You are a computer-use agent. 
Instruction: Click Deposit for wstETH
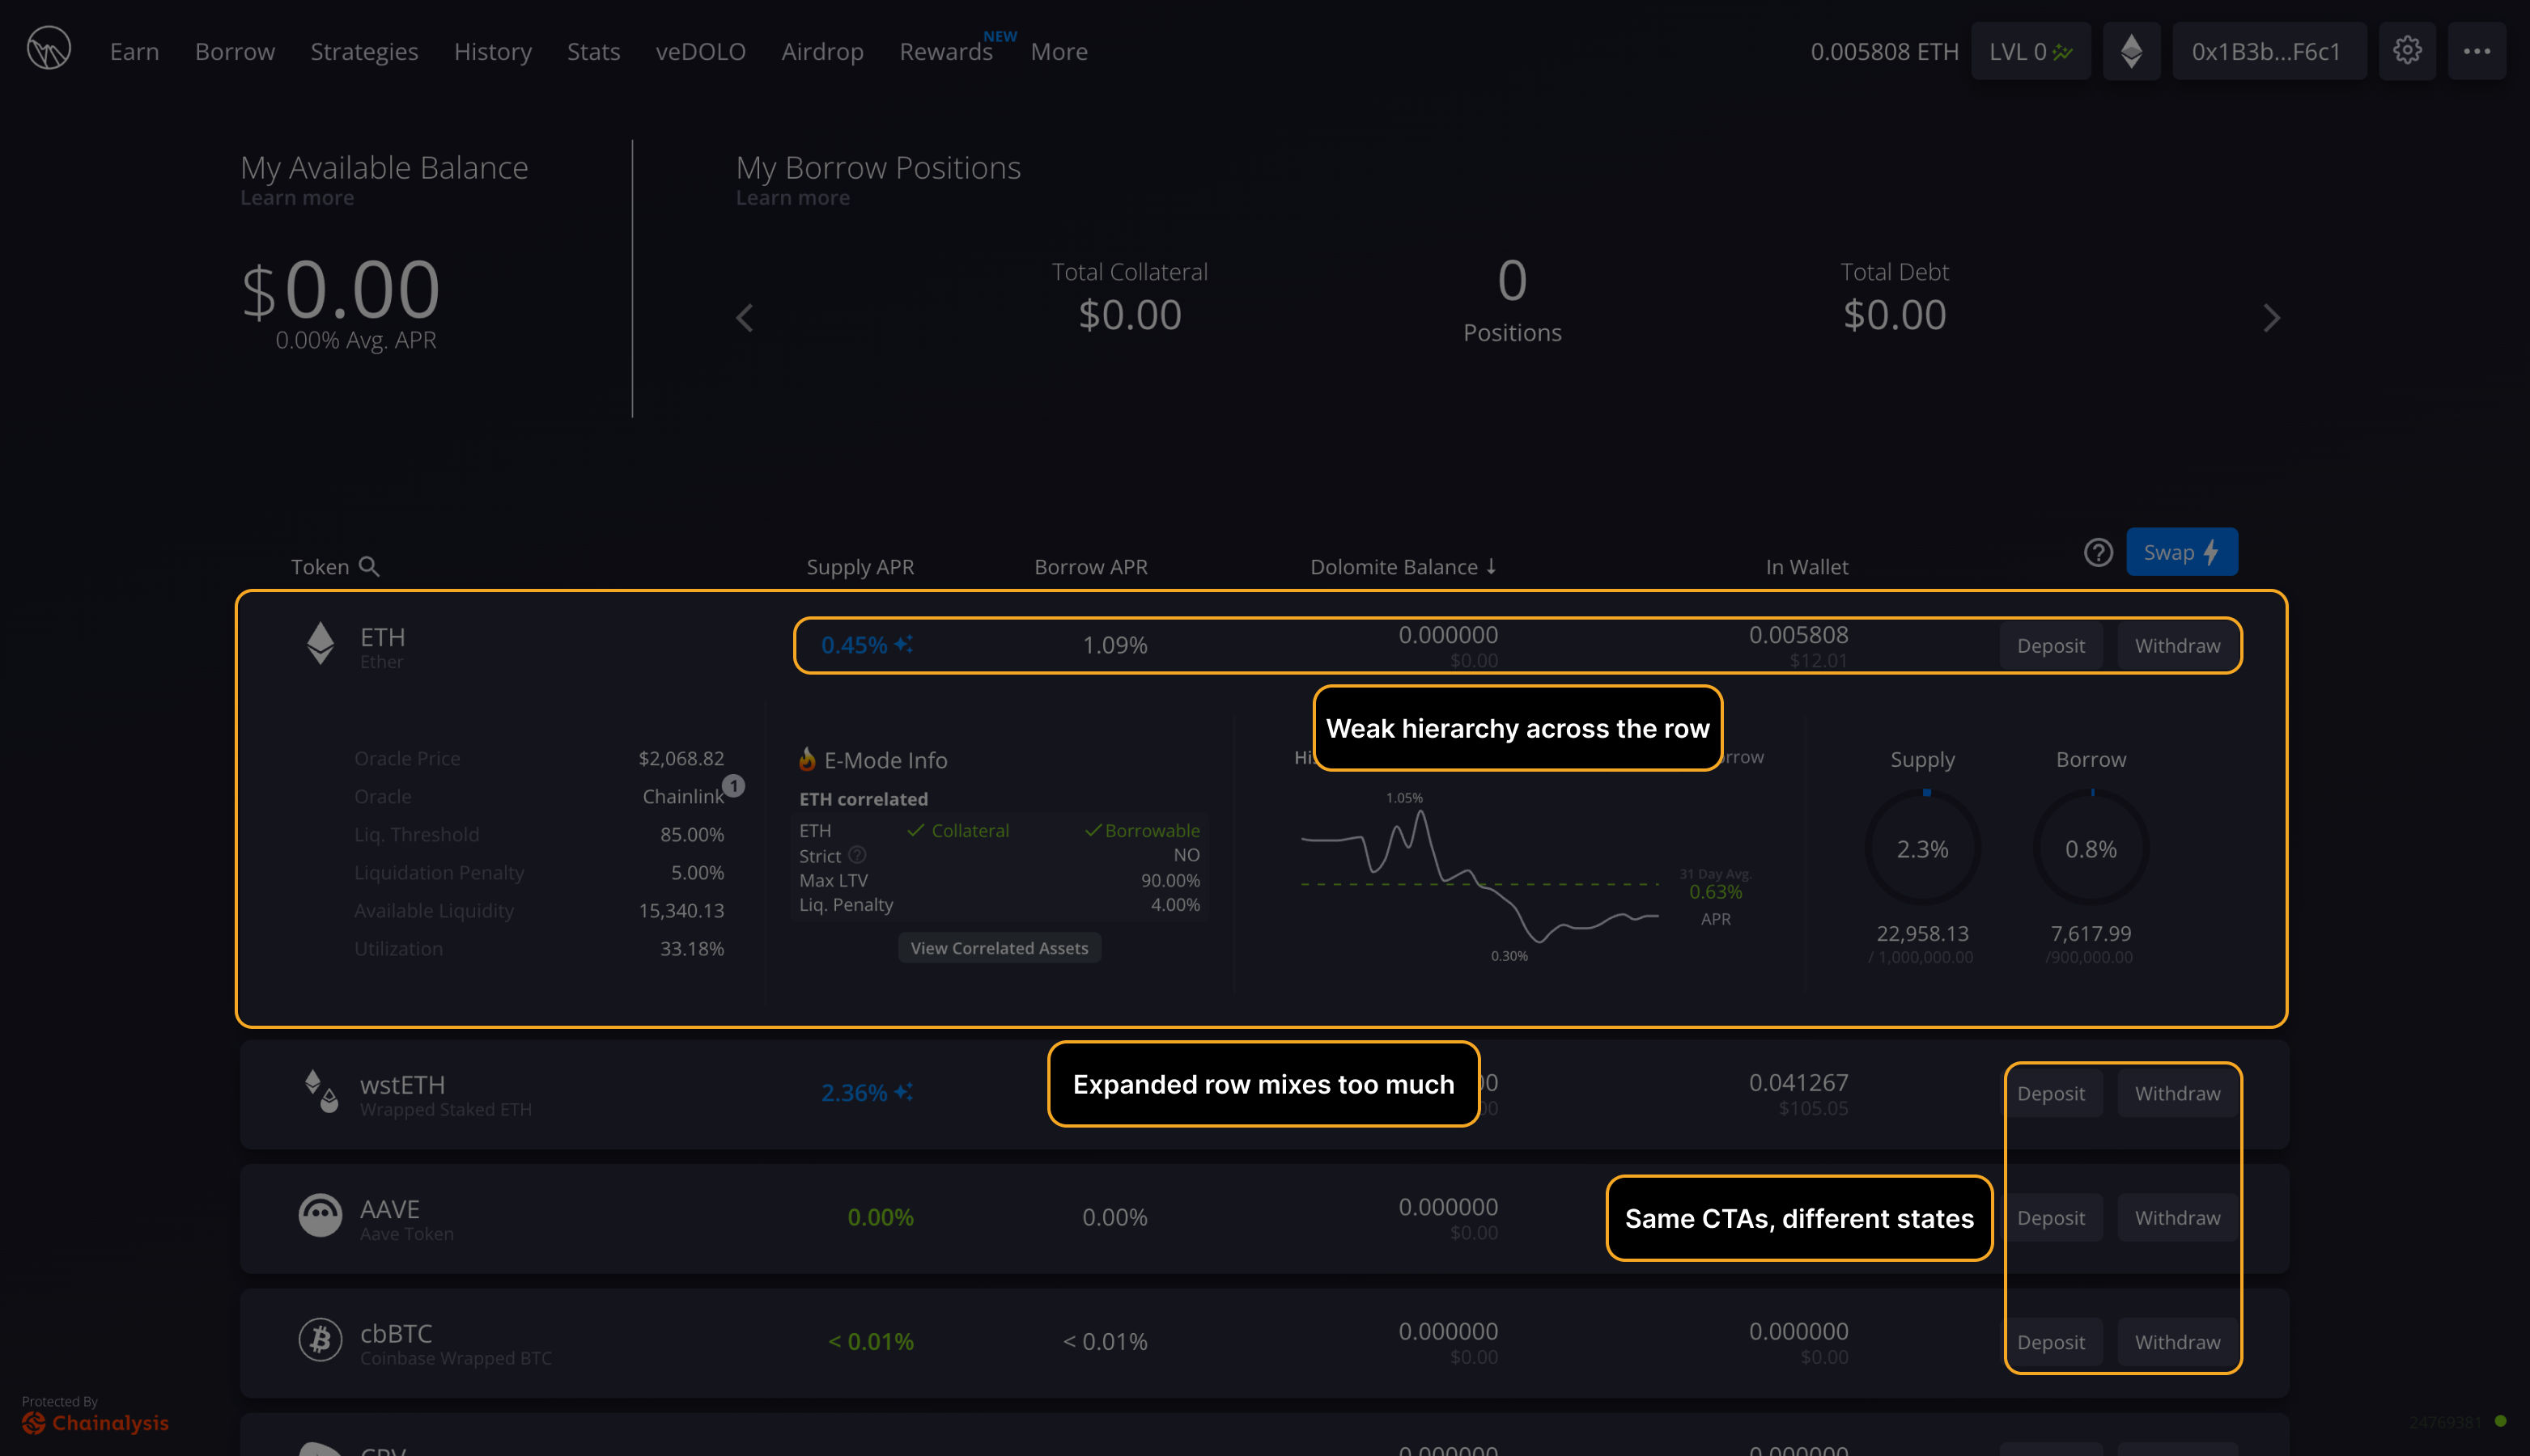tap(2050, 1093)
